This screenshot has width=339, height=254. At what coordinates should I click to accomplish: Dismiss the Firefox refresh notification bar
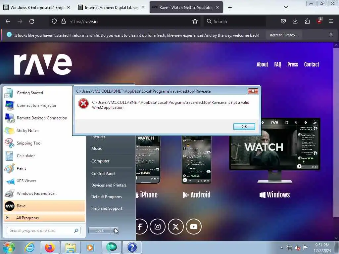coord(331,34)
